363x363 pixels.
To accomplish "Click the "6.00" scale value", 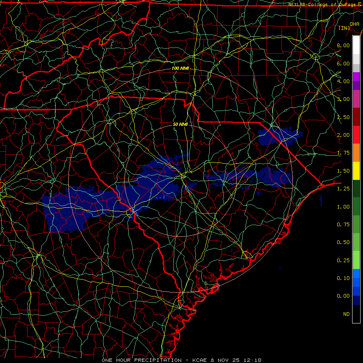I will tap(343, 63).
